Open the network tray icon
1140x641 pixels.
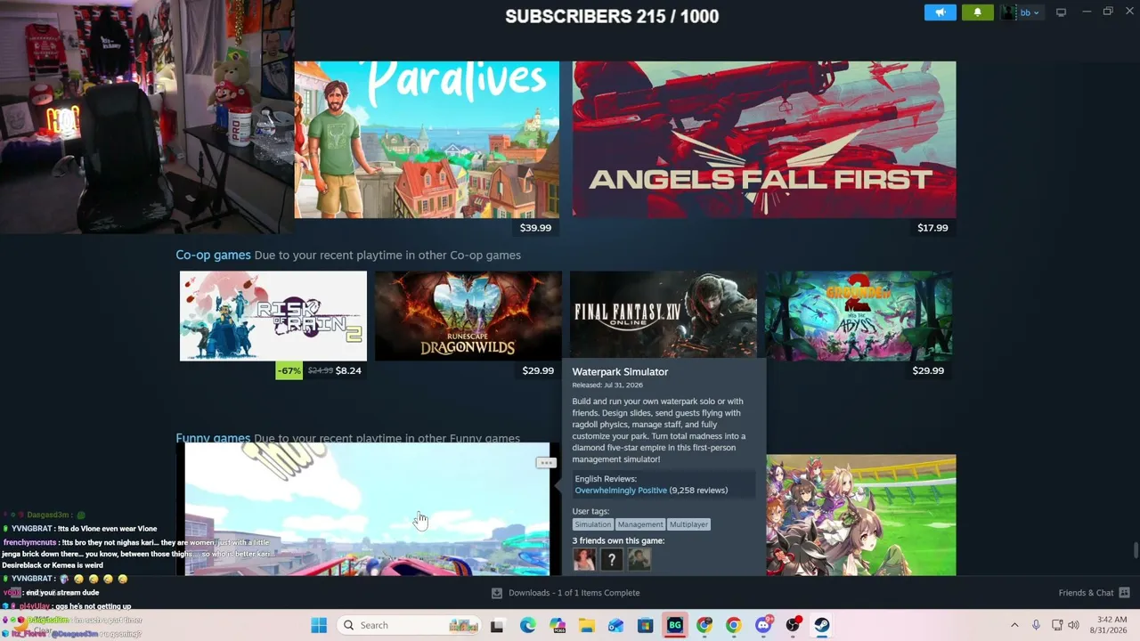click(1057, 625)
